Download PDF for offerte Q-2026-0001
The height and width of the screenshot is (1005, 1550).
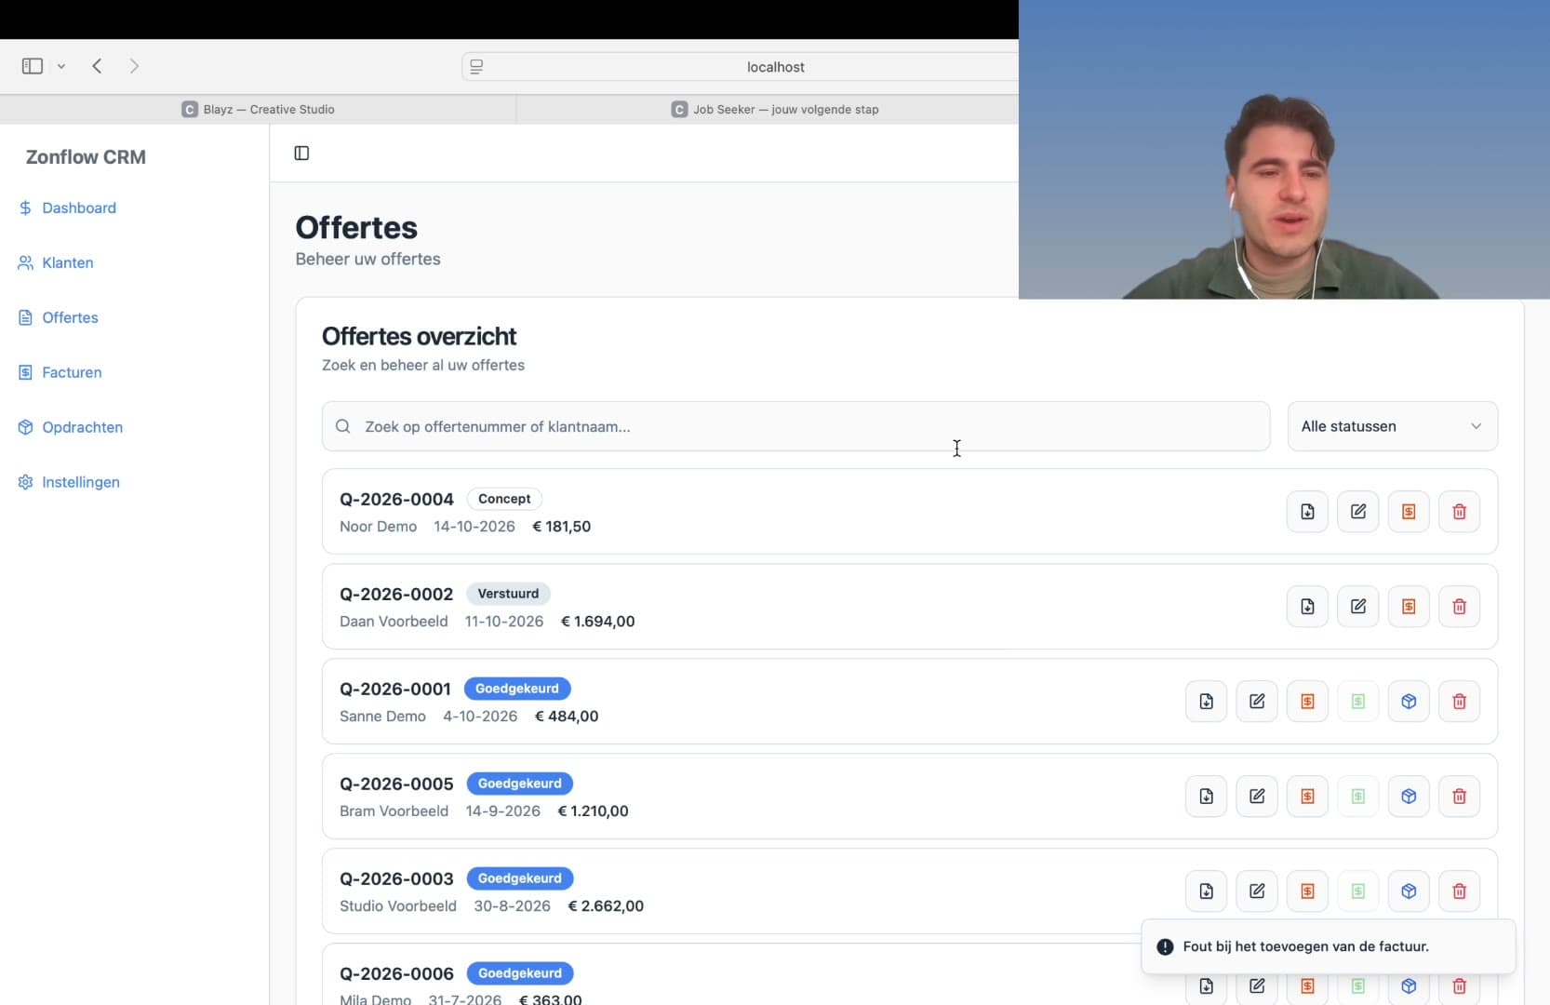point(1207,702)
